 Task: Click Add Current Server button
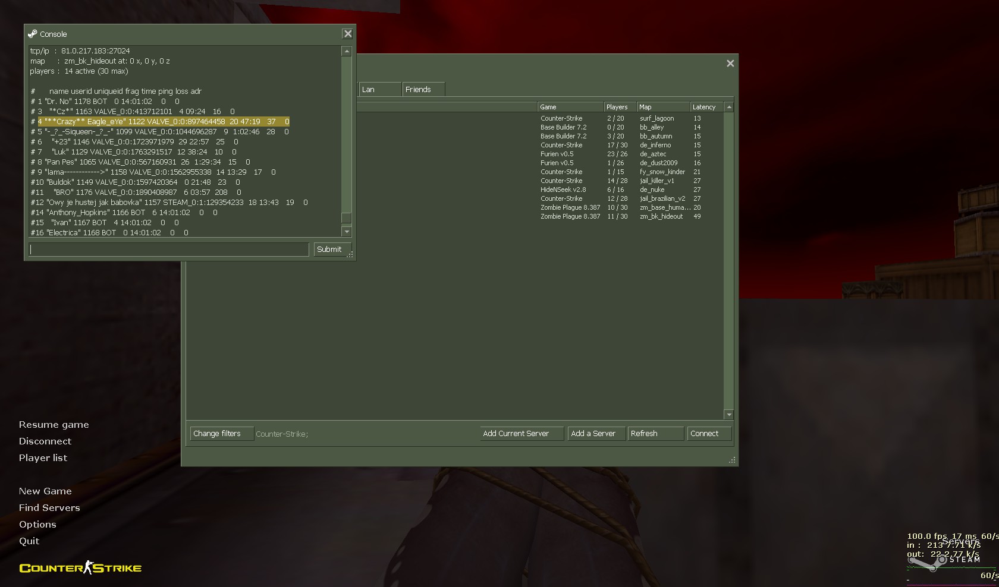[522, 434]
